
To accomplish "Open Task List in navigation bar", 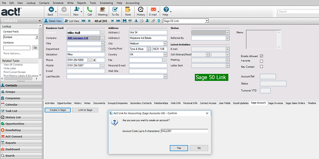I will click(21, 111).
